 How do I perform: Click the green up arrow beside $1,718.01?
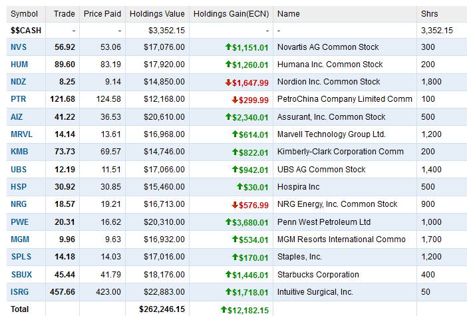[228, 291]
